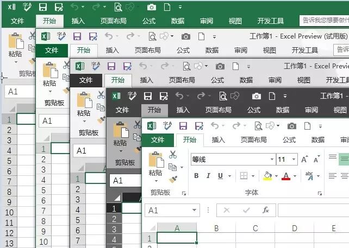Click camera icon in front window toolbar
This screenshot has height=248, width=349.
(291, 126)
